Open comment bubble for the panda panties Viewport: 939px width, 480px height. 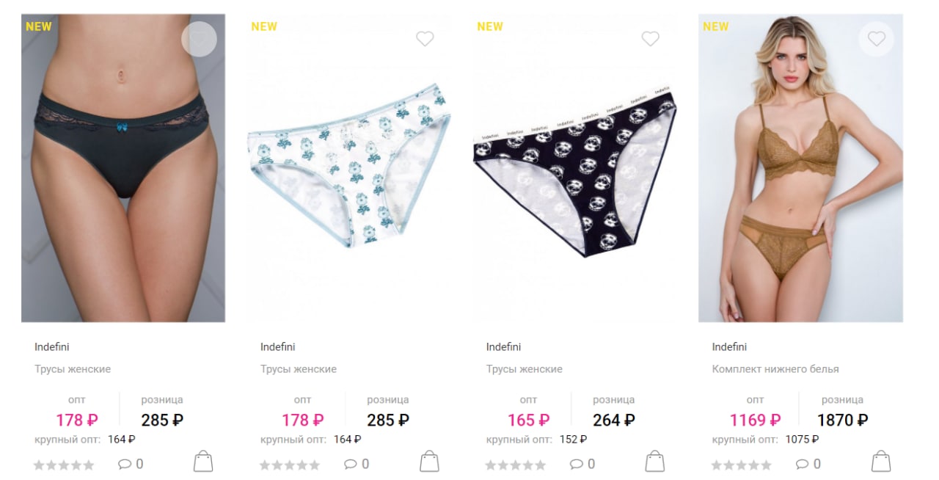(x=582, y=464)
